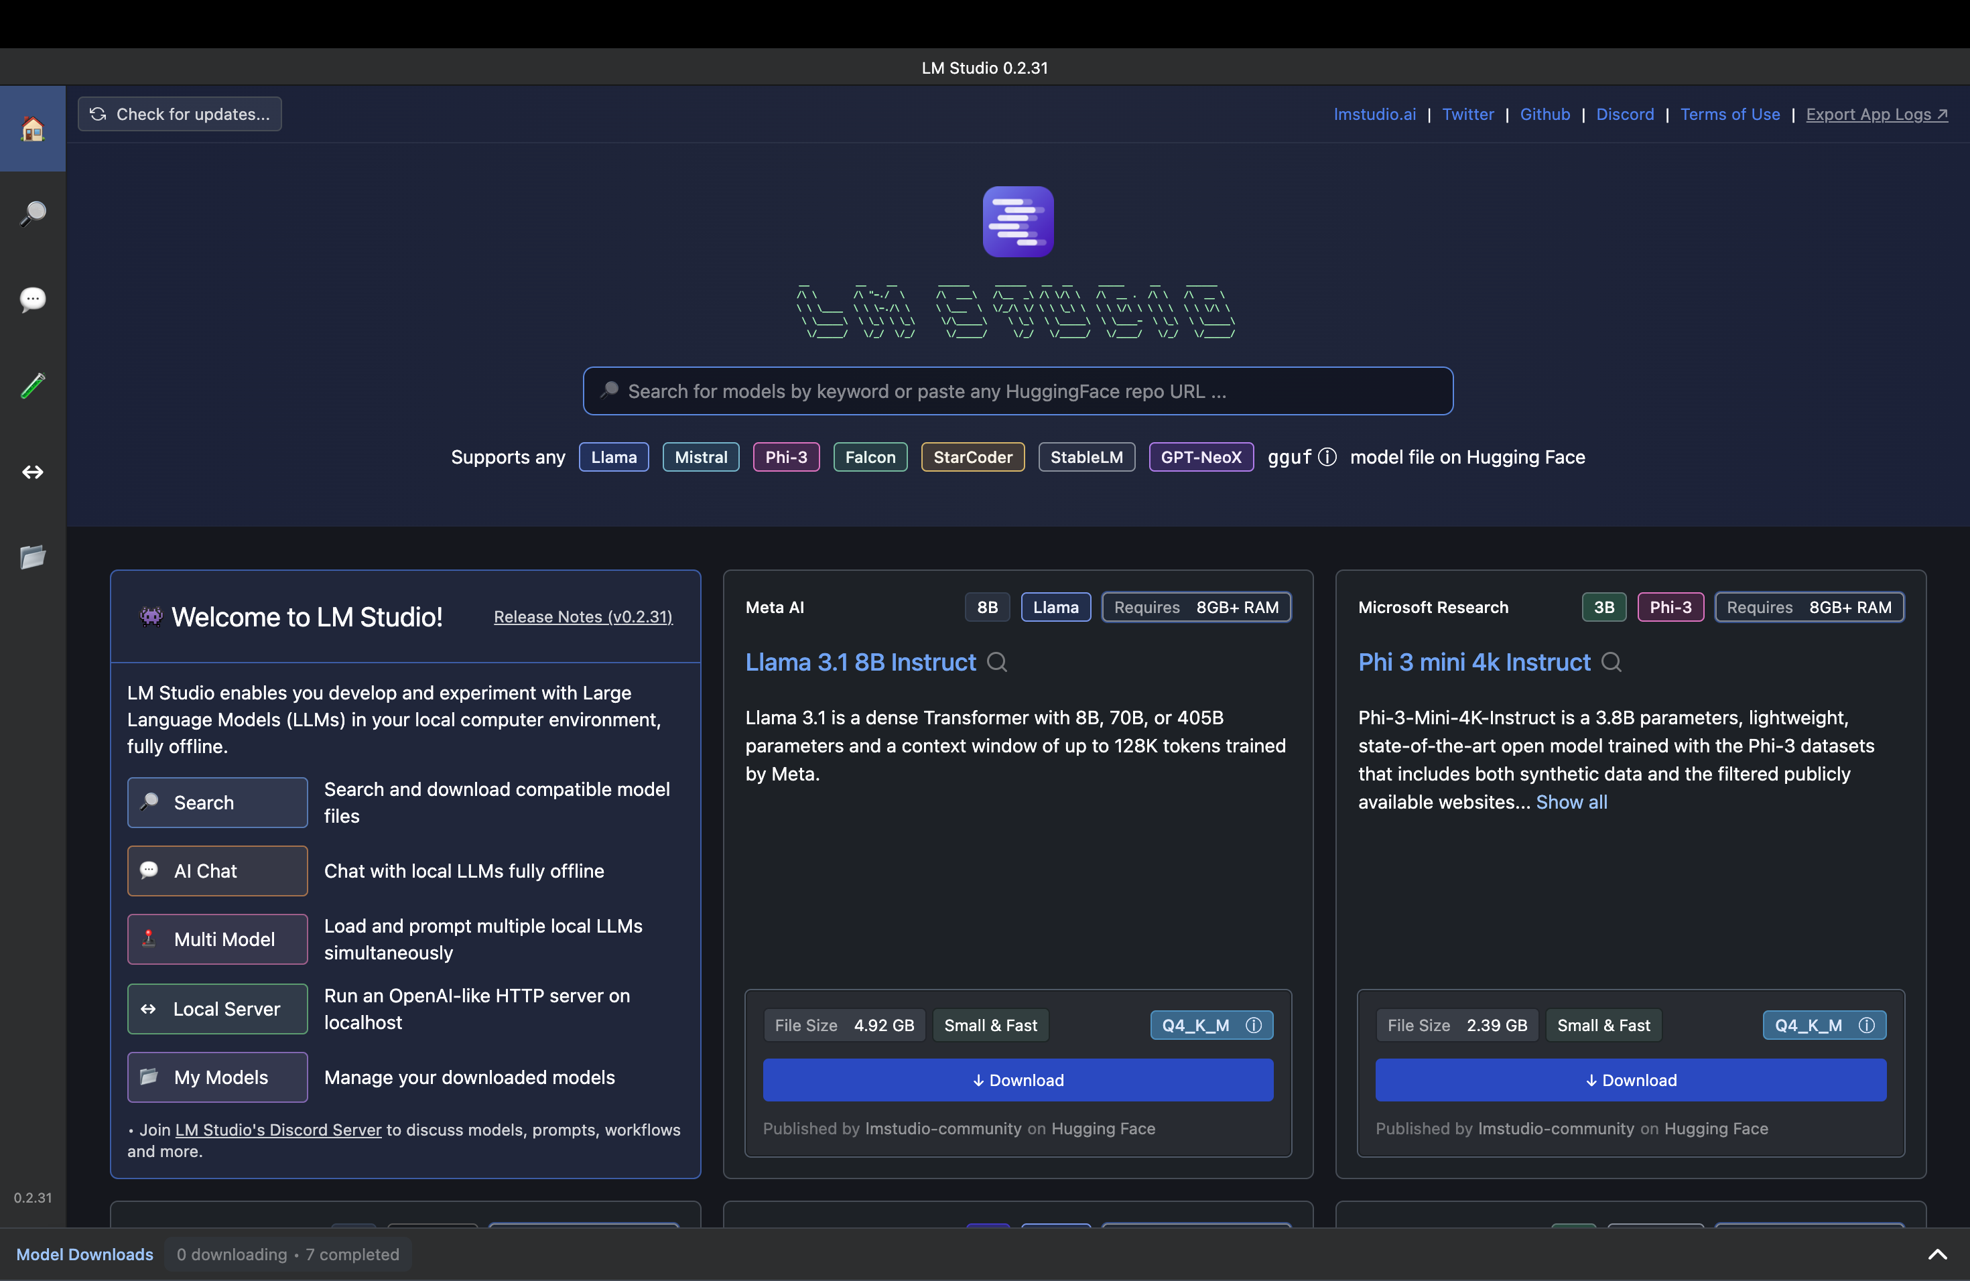This screenshot has height=1281, width=1970.
Task: Open the Twitter link
Action: (1468, 114)
